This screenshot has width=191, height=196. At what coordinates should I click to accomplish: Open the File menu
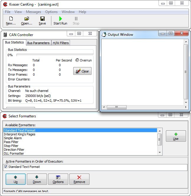[8, 12]
